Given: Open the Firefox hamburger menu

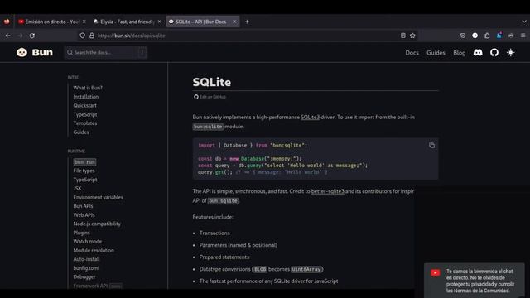Looking at the screenshot, I should [x=523, y=36].
